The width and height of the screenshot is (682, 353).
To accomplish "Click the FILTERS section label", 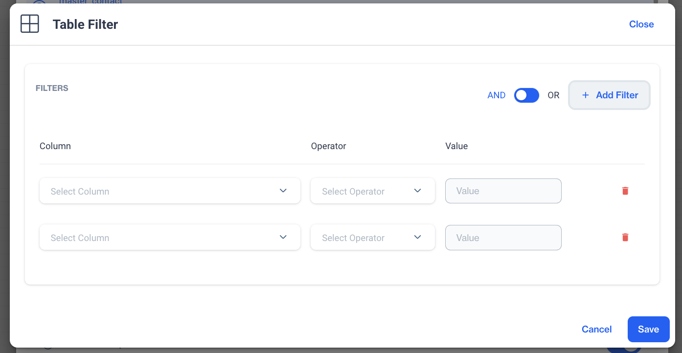I will (52, 88).
